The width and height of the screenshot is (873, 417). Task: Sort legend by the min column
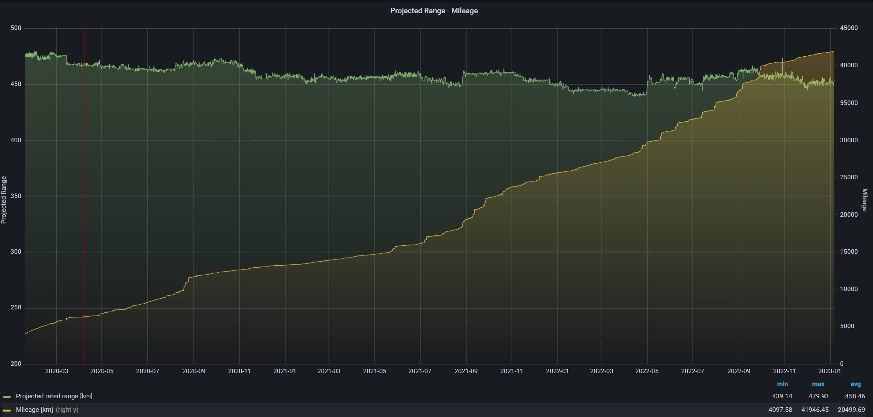(x=782, y=384)
